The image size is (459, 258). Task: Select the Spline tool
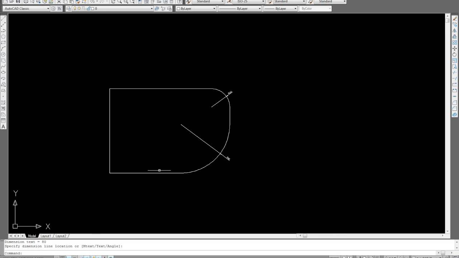click(x=3, y=66)
